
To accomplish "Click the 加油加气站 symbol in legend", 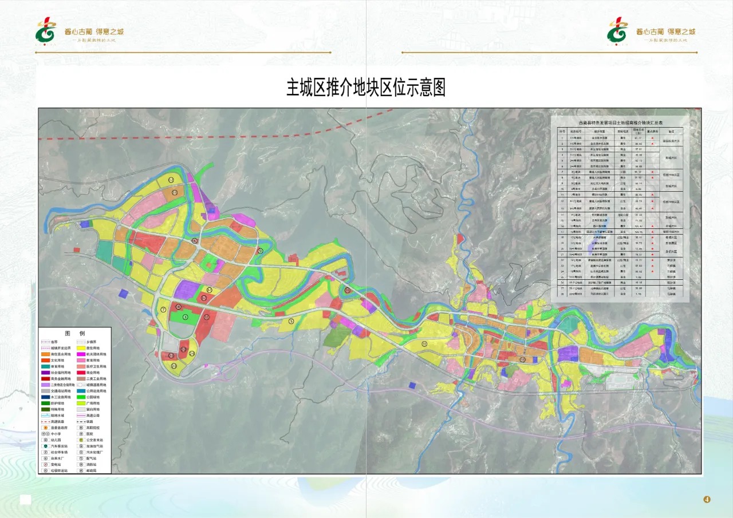I will 82,445.
